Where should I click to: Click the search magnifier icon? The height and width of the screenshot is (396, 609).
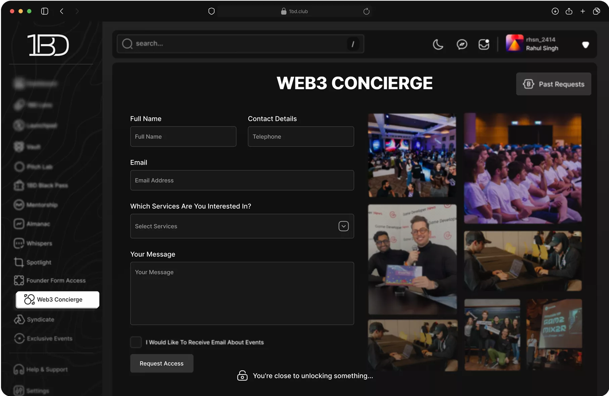coord(127,44)
